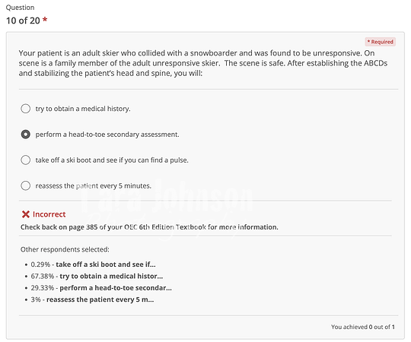Click the 'Other respondents selected' heading
This screenshot has width=411, height=342.
click(65, 249)
